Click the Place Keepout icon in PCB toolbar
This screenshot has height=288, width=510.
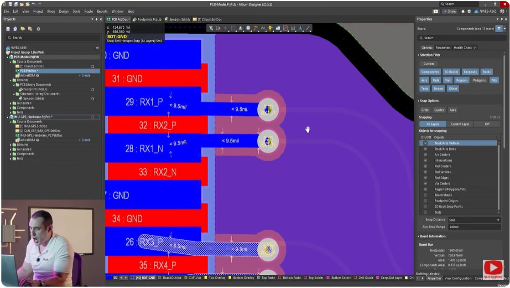pyautogui.click(x=285, y=29)
